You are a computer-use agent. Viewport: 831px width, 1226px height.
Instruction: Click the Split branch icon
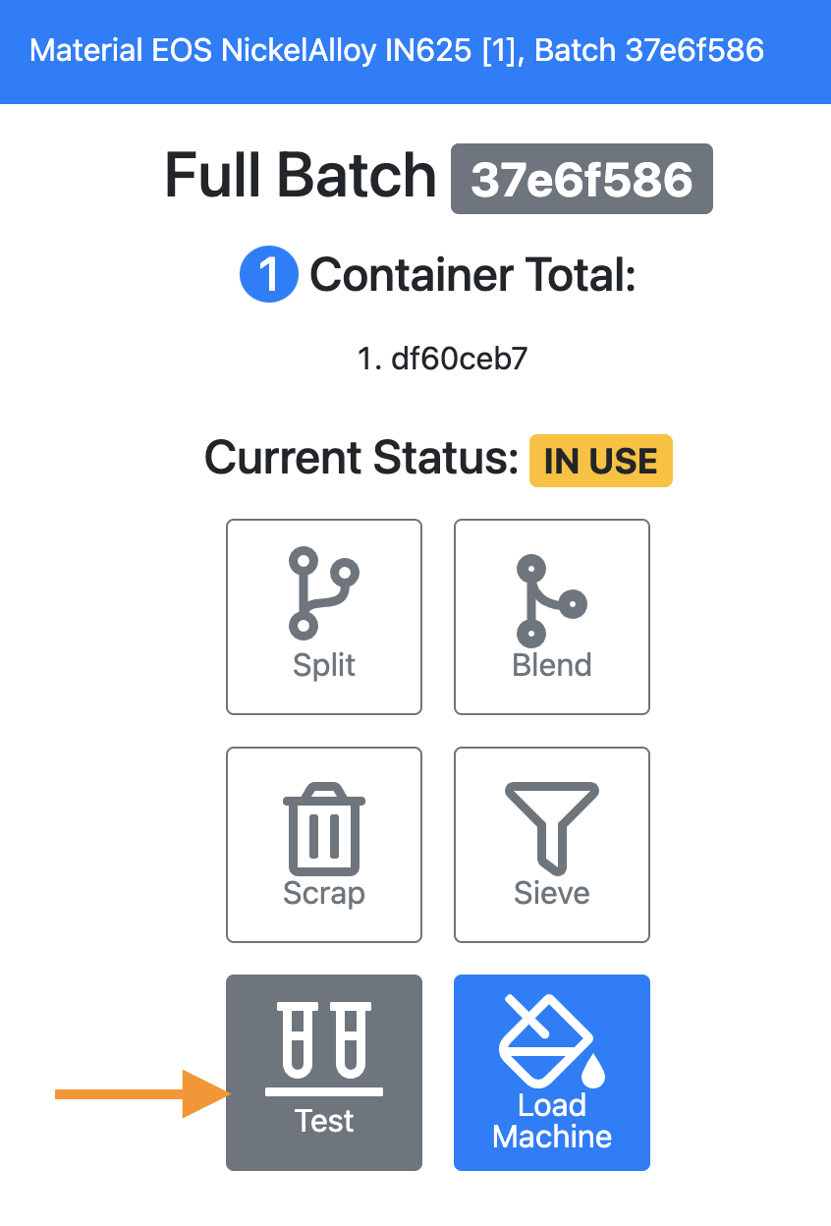point(323,593)
